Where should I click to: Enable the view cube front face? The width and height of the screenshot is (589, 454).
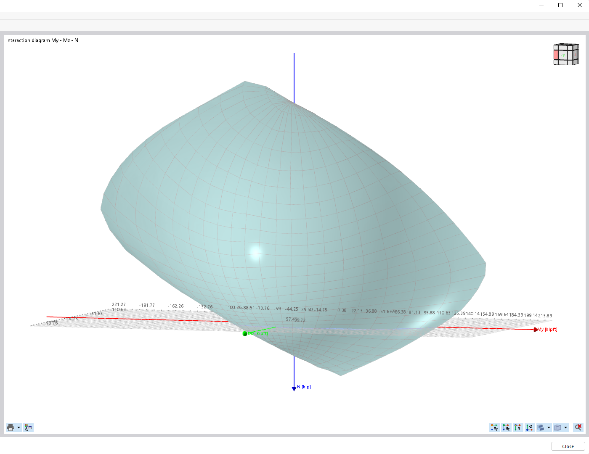click(x=562, y=55)
